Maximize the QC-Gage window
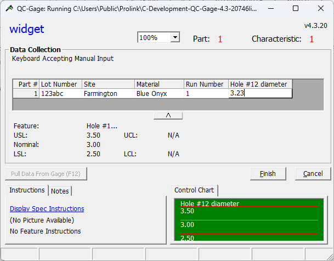This screenshot has width=334, height=261. (x=296, y=9)
